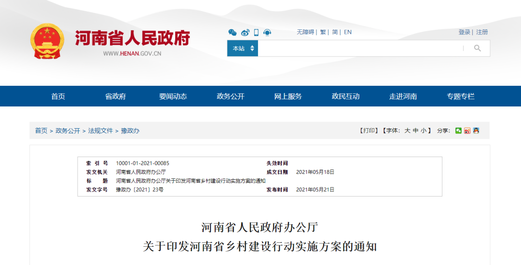Viewport: 521px width, 265px height.
Task: Open the 政务公开 navigation tab
Action: tap(231, 96)
